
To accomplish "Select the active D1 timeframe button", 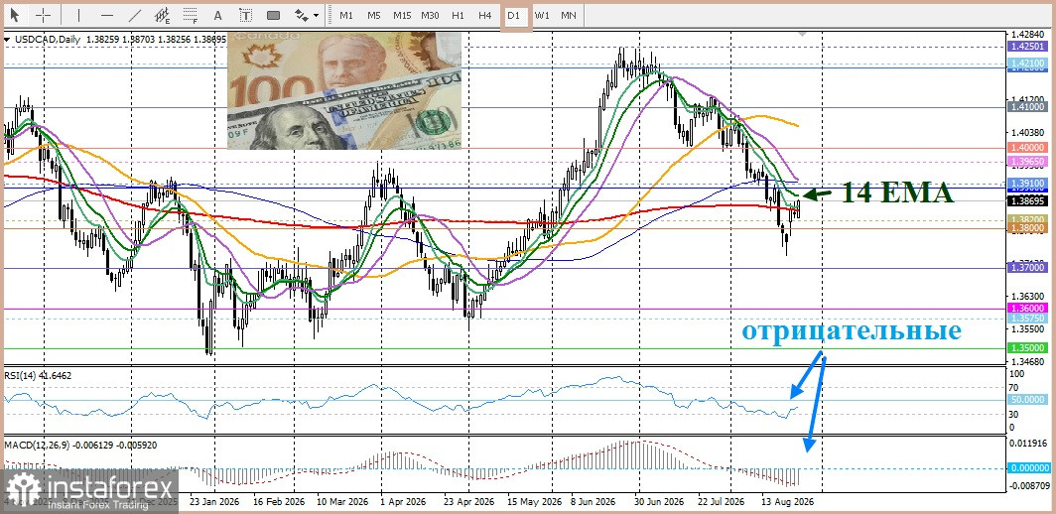I will (x=514, y=15).
